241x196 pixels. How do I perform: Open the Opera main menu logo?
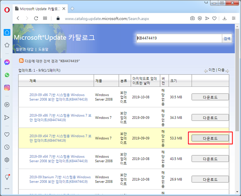click(7, 10)
